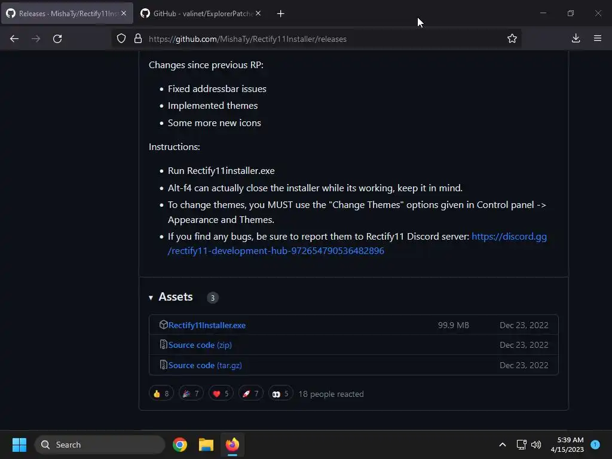Click the Firefox taskbar icon

point(232,445)
